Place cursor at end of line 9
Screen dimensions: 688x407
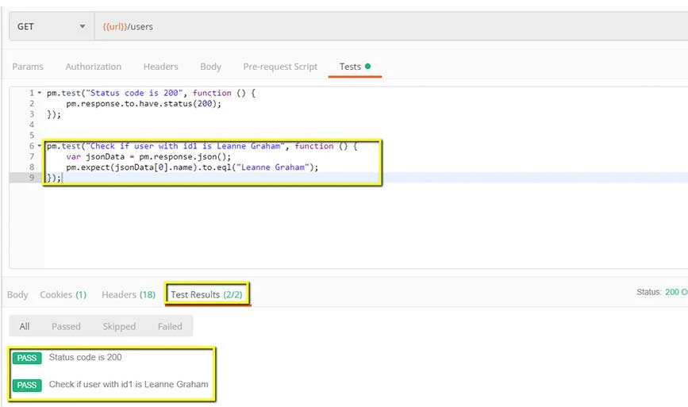coord(63,178)
